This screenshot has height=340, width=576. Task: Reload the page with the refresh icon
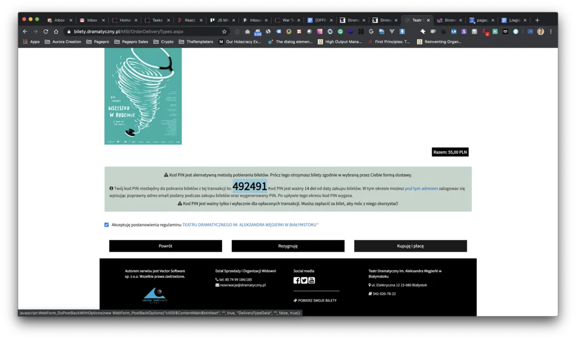[x=45, y=31]
